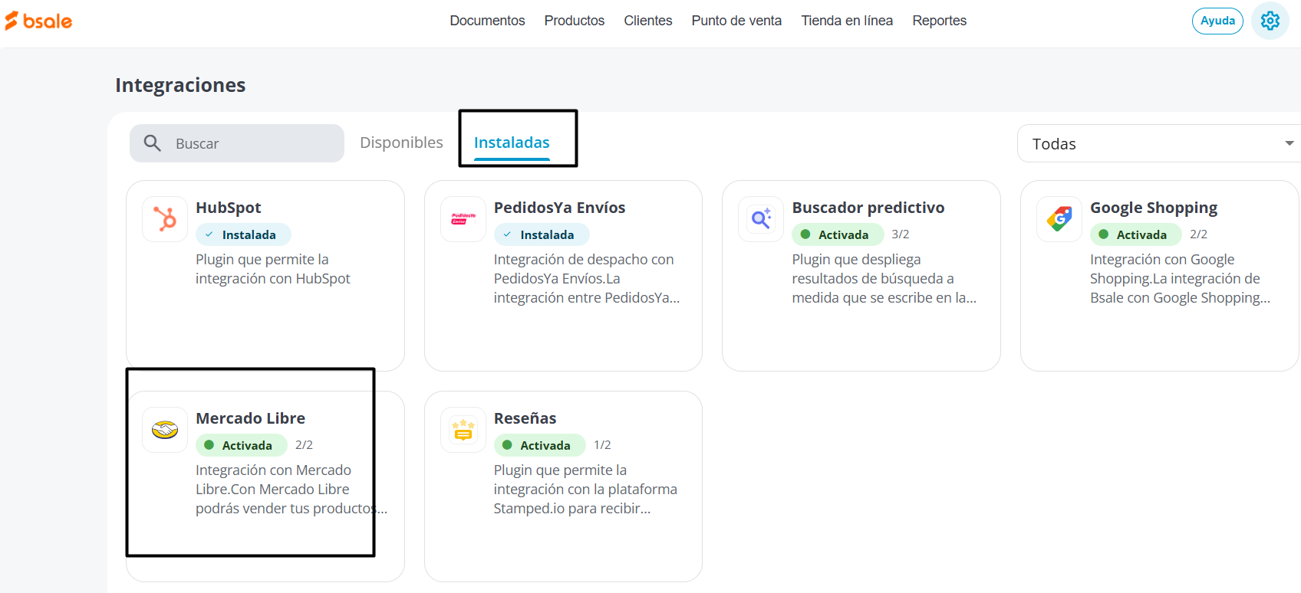The width and height of the screenshot is (1301, 593).
Task: Click the Buscar search field
Action: coord(237,143)
